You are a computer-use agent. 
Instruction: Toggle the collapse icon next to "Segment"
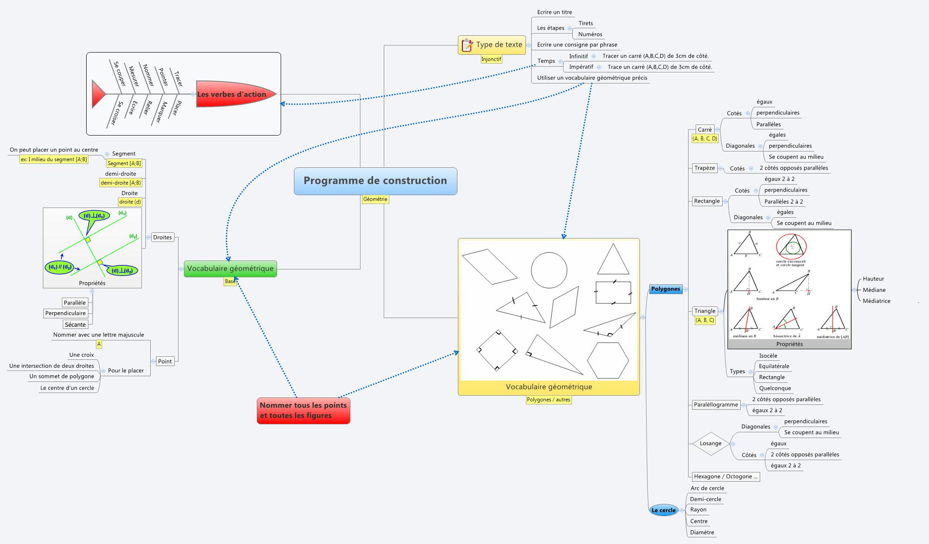tap(106, 154)
